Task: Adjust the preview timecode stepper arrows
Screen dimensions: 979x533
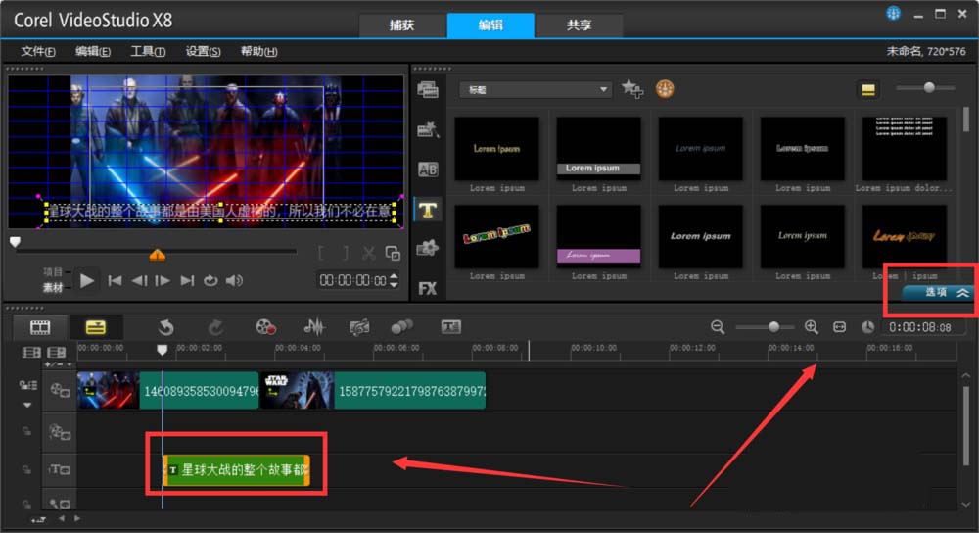Action: click(x=394, y=281)
